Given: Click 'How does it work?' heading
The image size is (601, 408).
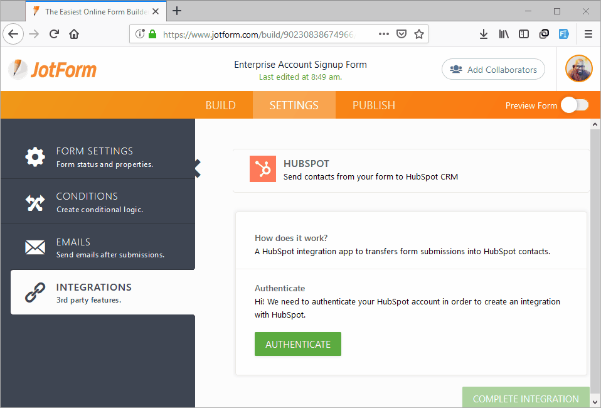Looking at the screenshot, I should click(291, 238).
